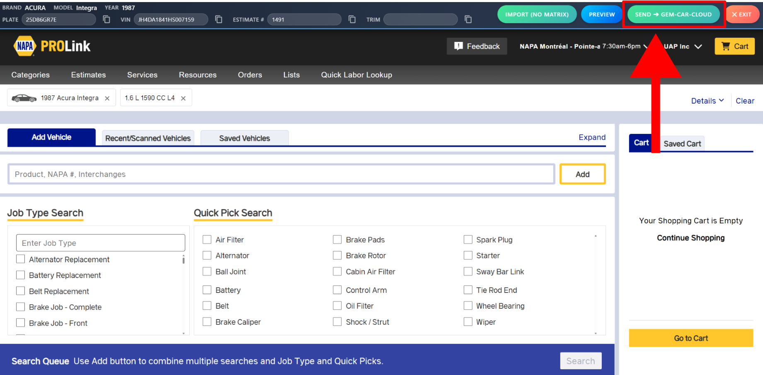Screen dimensions: 763x375
Task: Switch to the Saved Cart tab
Action: point(682,144)
